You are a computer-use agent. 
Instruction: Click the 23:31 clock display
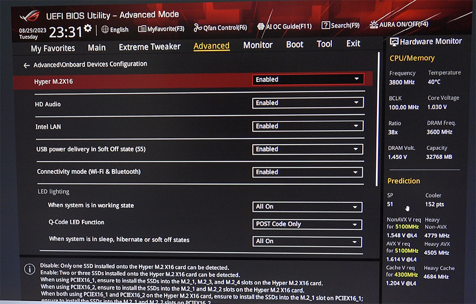66,32
